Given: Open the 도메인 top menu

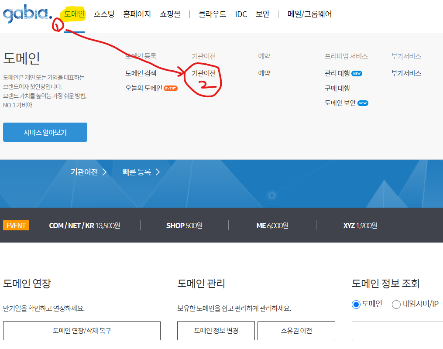Looking at the screenshot, I should pyautogui.click(x=74, y=14).
